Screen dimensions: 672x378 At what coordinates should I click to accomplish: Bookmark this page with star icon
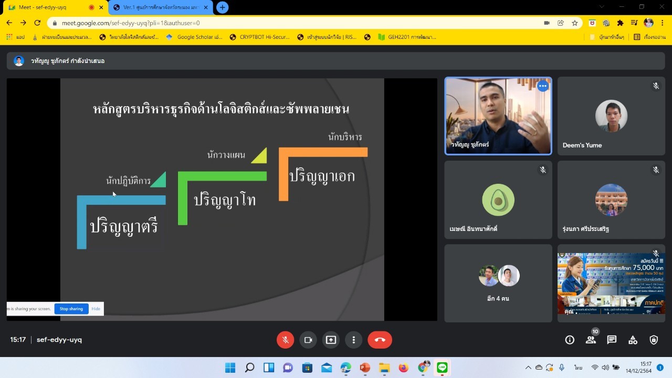pyautogui.click(x=575, y=23)
